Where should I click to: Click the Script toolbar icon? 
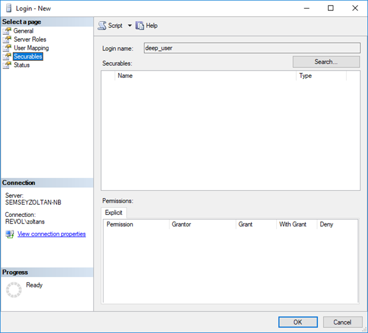click(102, 26)
